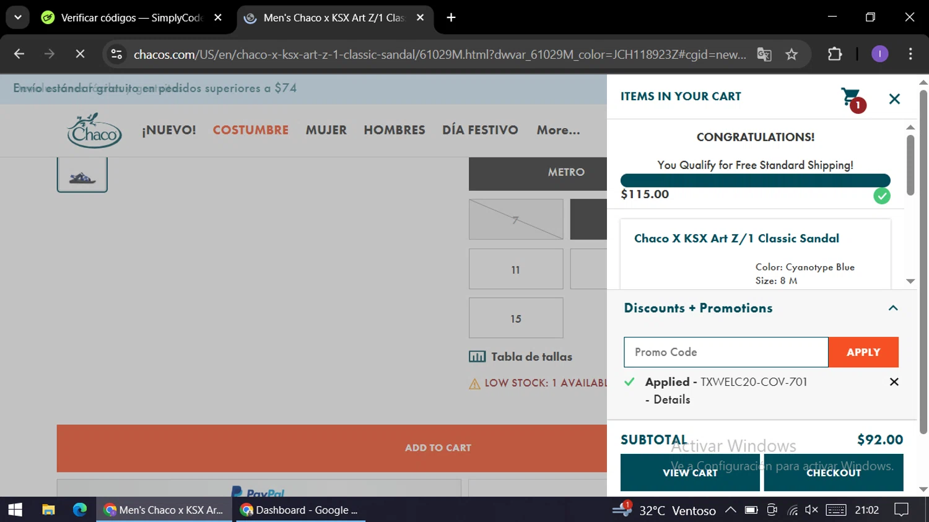The width and height of the screenshot is (929, 522).
Task: Open COSTUMBRE menu
Action: click(x=251, y=130)
